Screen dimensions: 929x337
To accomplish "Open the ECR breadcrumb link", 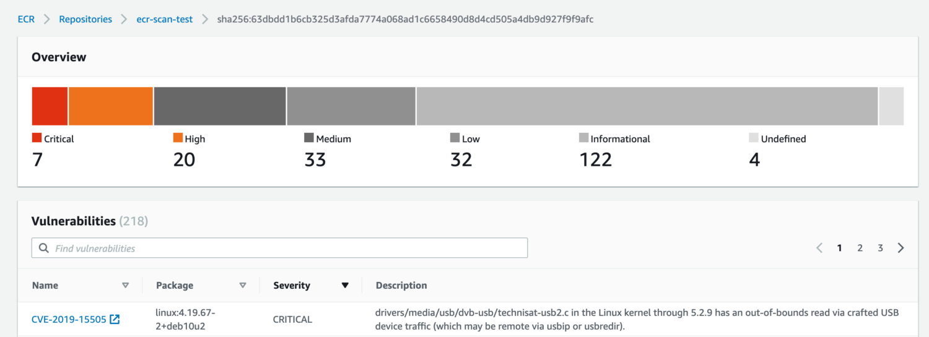I will (x=26, y=19).
